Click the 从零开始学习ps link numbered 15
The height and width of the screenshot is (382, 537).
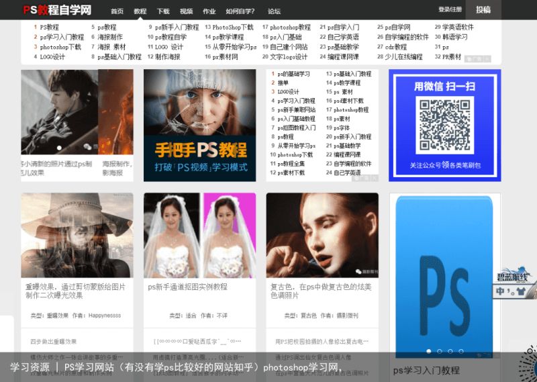tap(234, 47)
